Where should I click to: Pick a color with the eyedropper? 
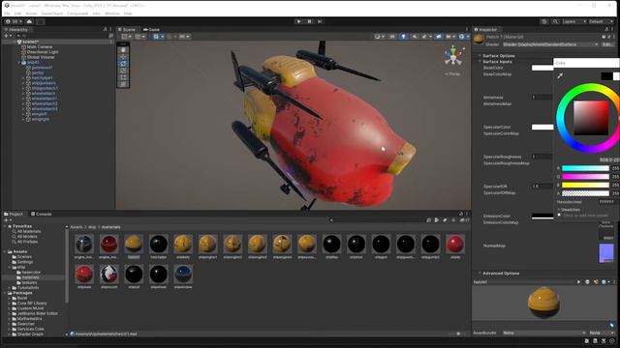point(560,75)
